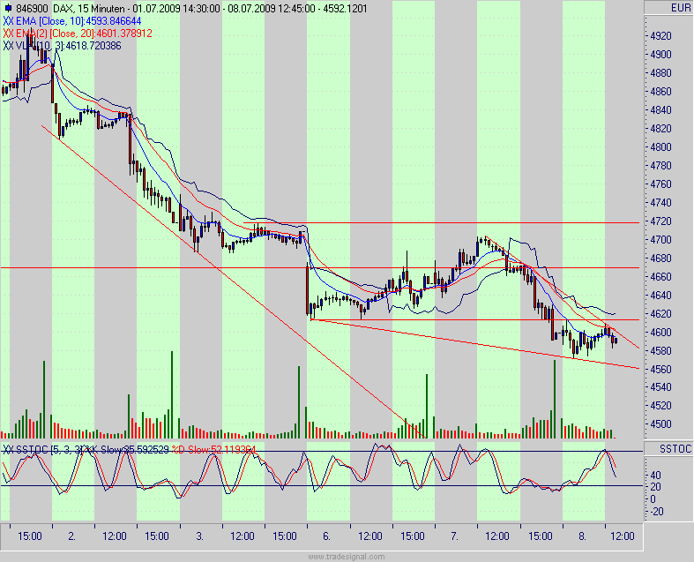The image size is (694, 562).
Task: Click the 4640 price axis label
Action: (660, 295)
